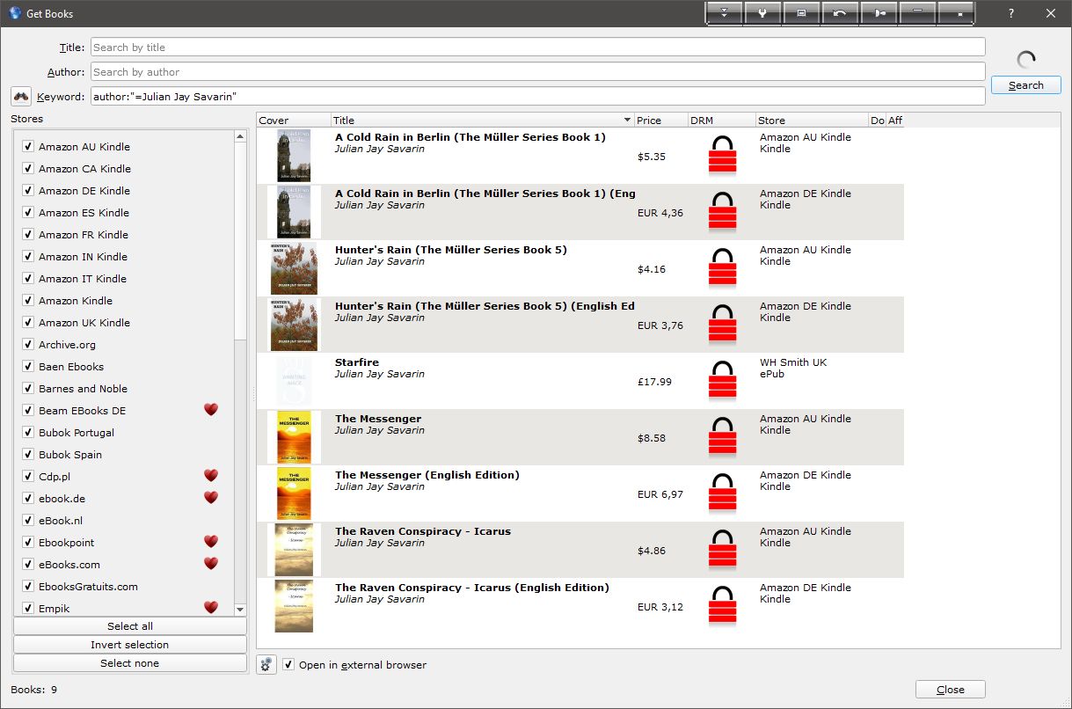Click the red heart beside ebook.de
Screen dimensions: 1072x709
(x=210, y=497)
